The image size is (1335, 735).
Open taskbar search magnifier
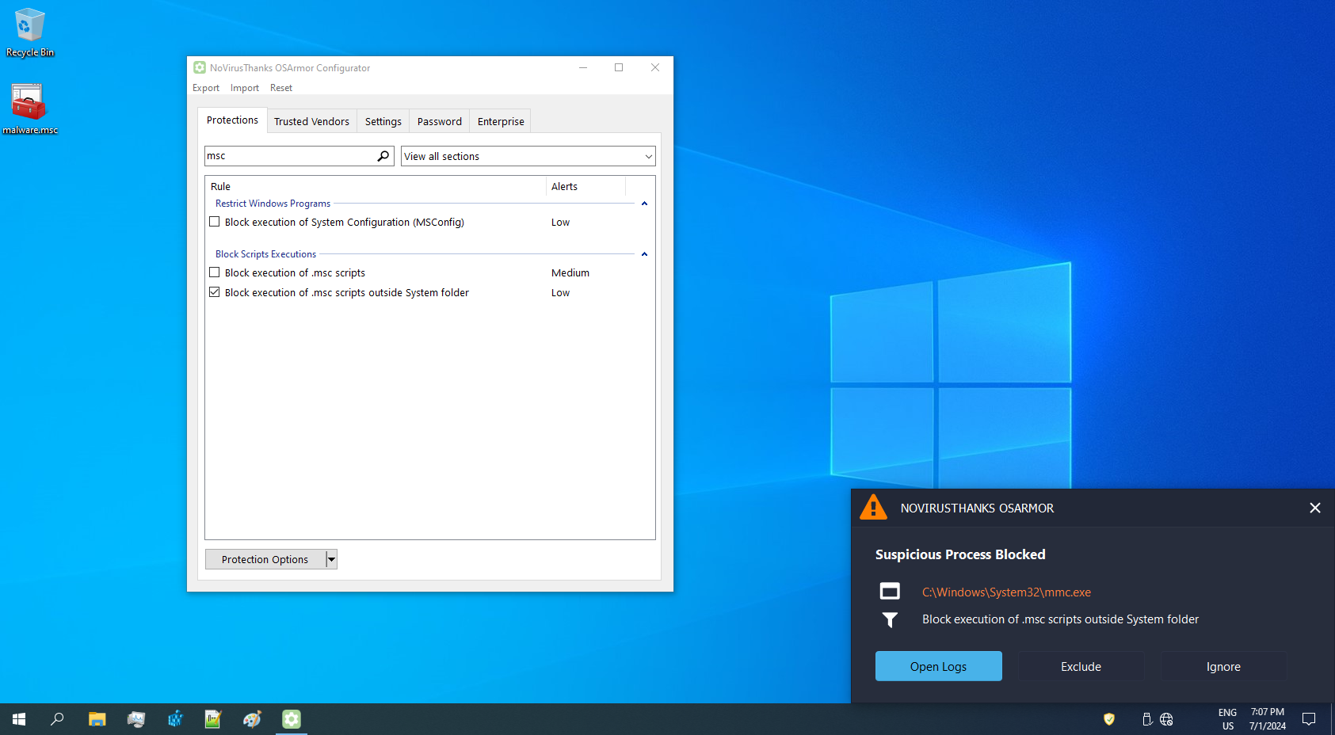tap(57, 719)
